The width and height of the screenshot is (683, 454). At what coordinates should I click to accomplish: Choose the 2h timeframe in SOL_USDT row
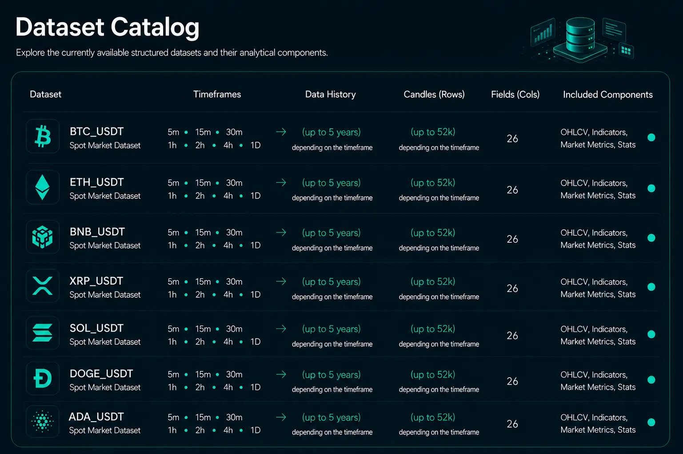point(200,342)
